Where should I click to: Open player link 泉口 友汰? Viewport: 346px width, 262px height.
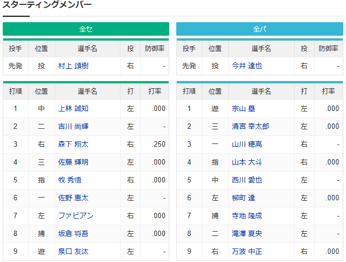click(74, 252)
